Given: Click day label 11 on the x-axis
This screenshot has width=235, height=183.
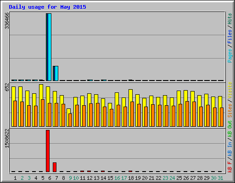Looking at the screenshot, I should pyautogui.click(x=83, y=178).
